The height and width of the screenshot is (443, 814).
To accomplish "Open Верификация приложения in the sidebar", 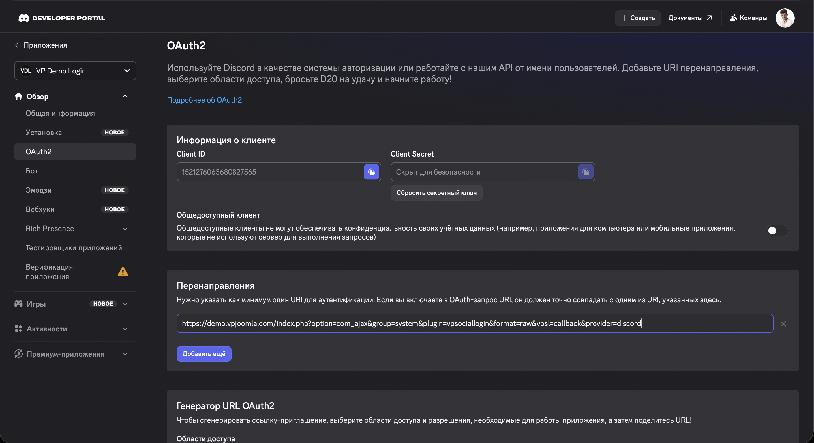I will pos(75,272).
